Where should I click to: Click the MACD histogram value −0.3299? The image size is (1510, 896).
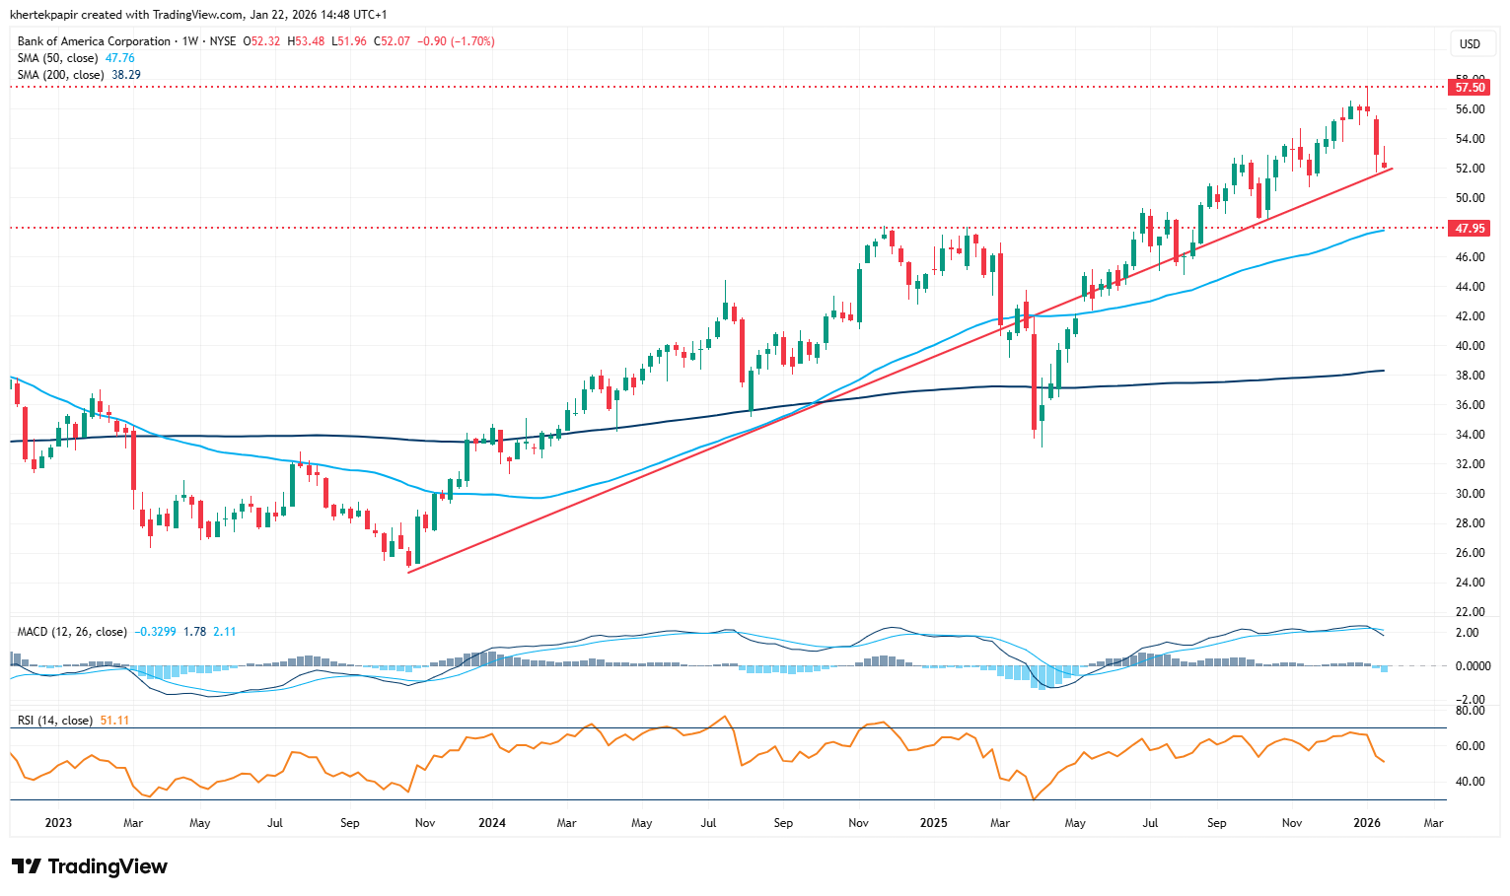point(155,632)
